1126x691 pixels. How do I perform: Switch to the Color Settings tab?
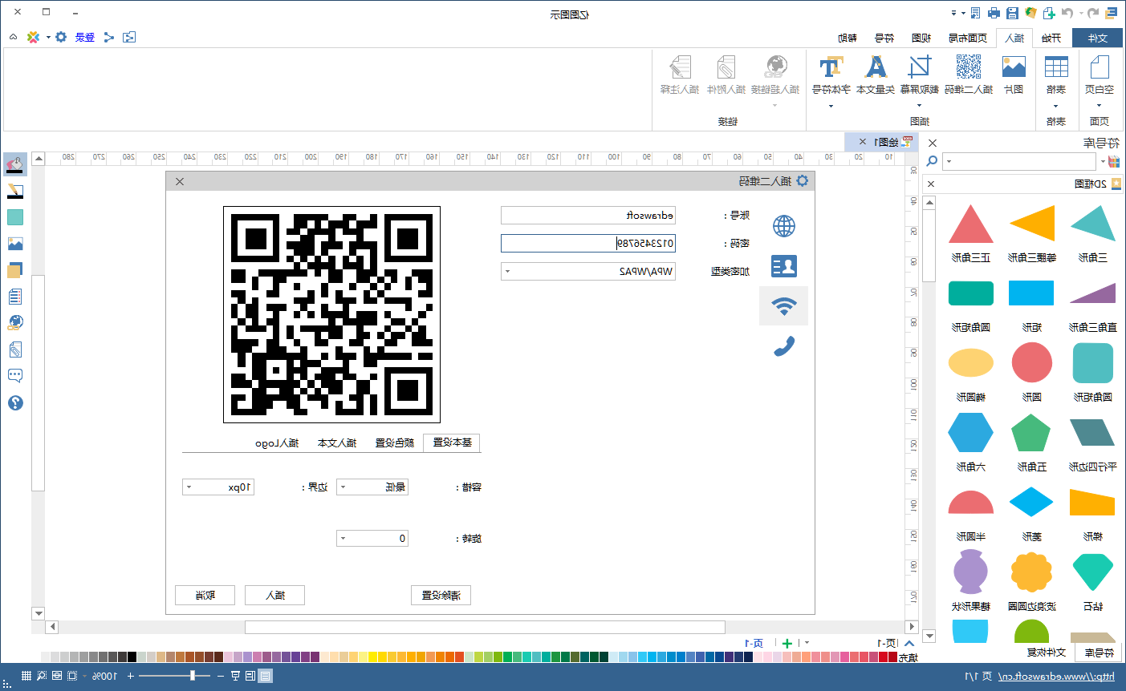(x=394, y=442)
